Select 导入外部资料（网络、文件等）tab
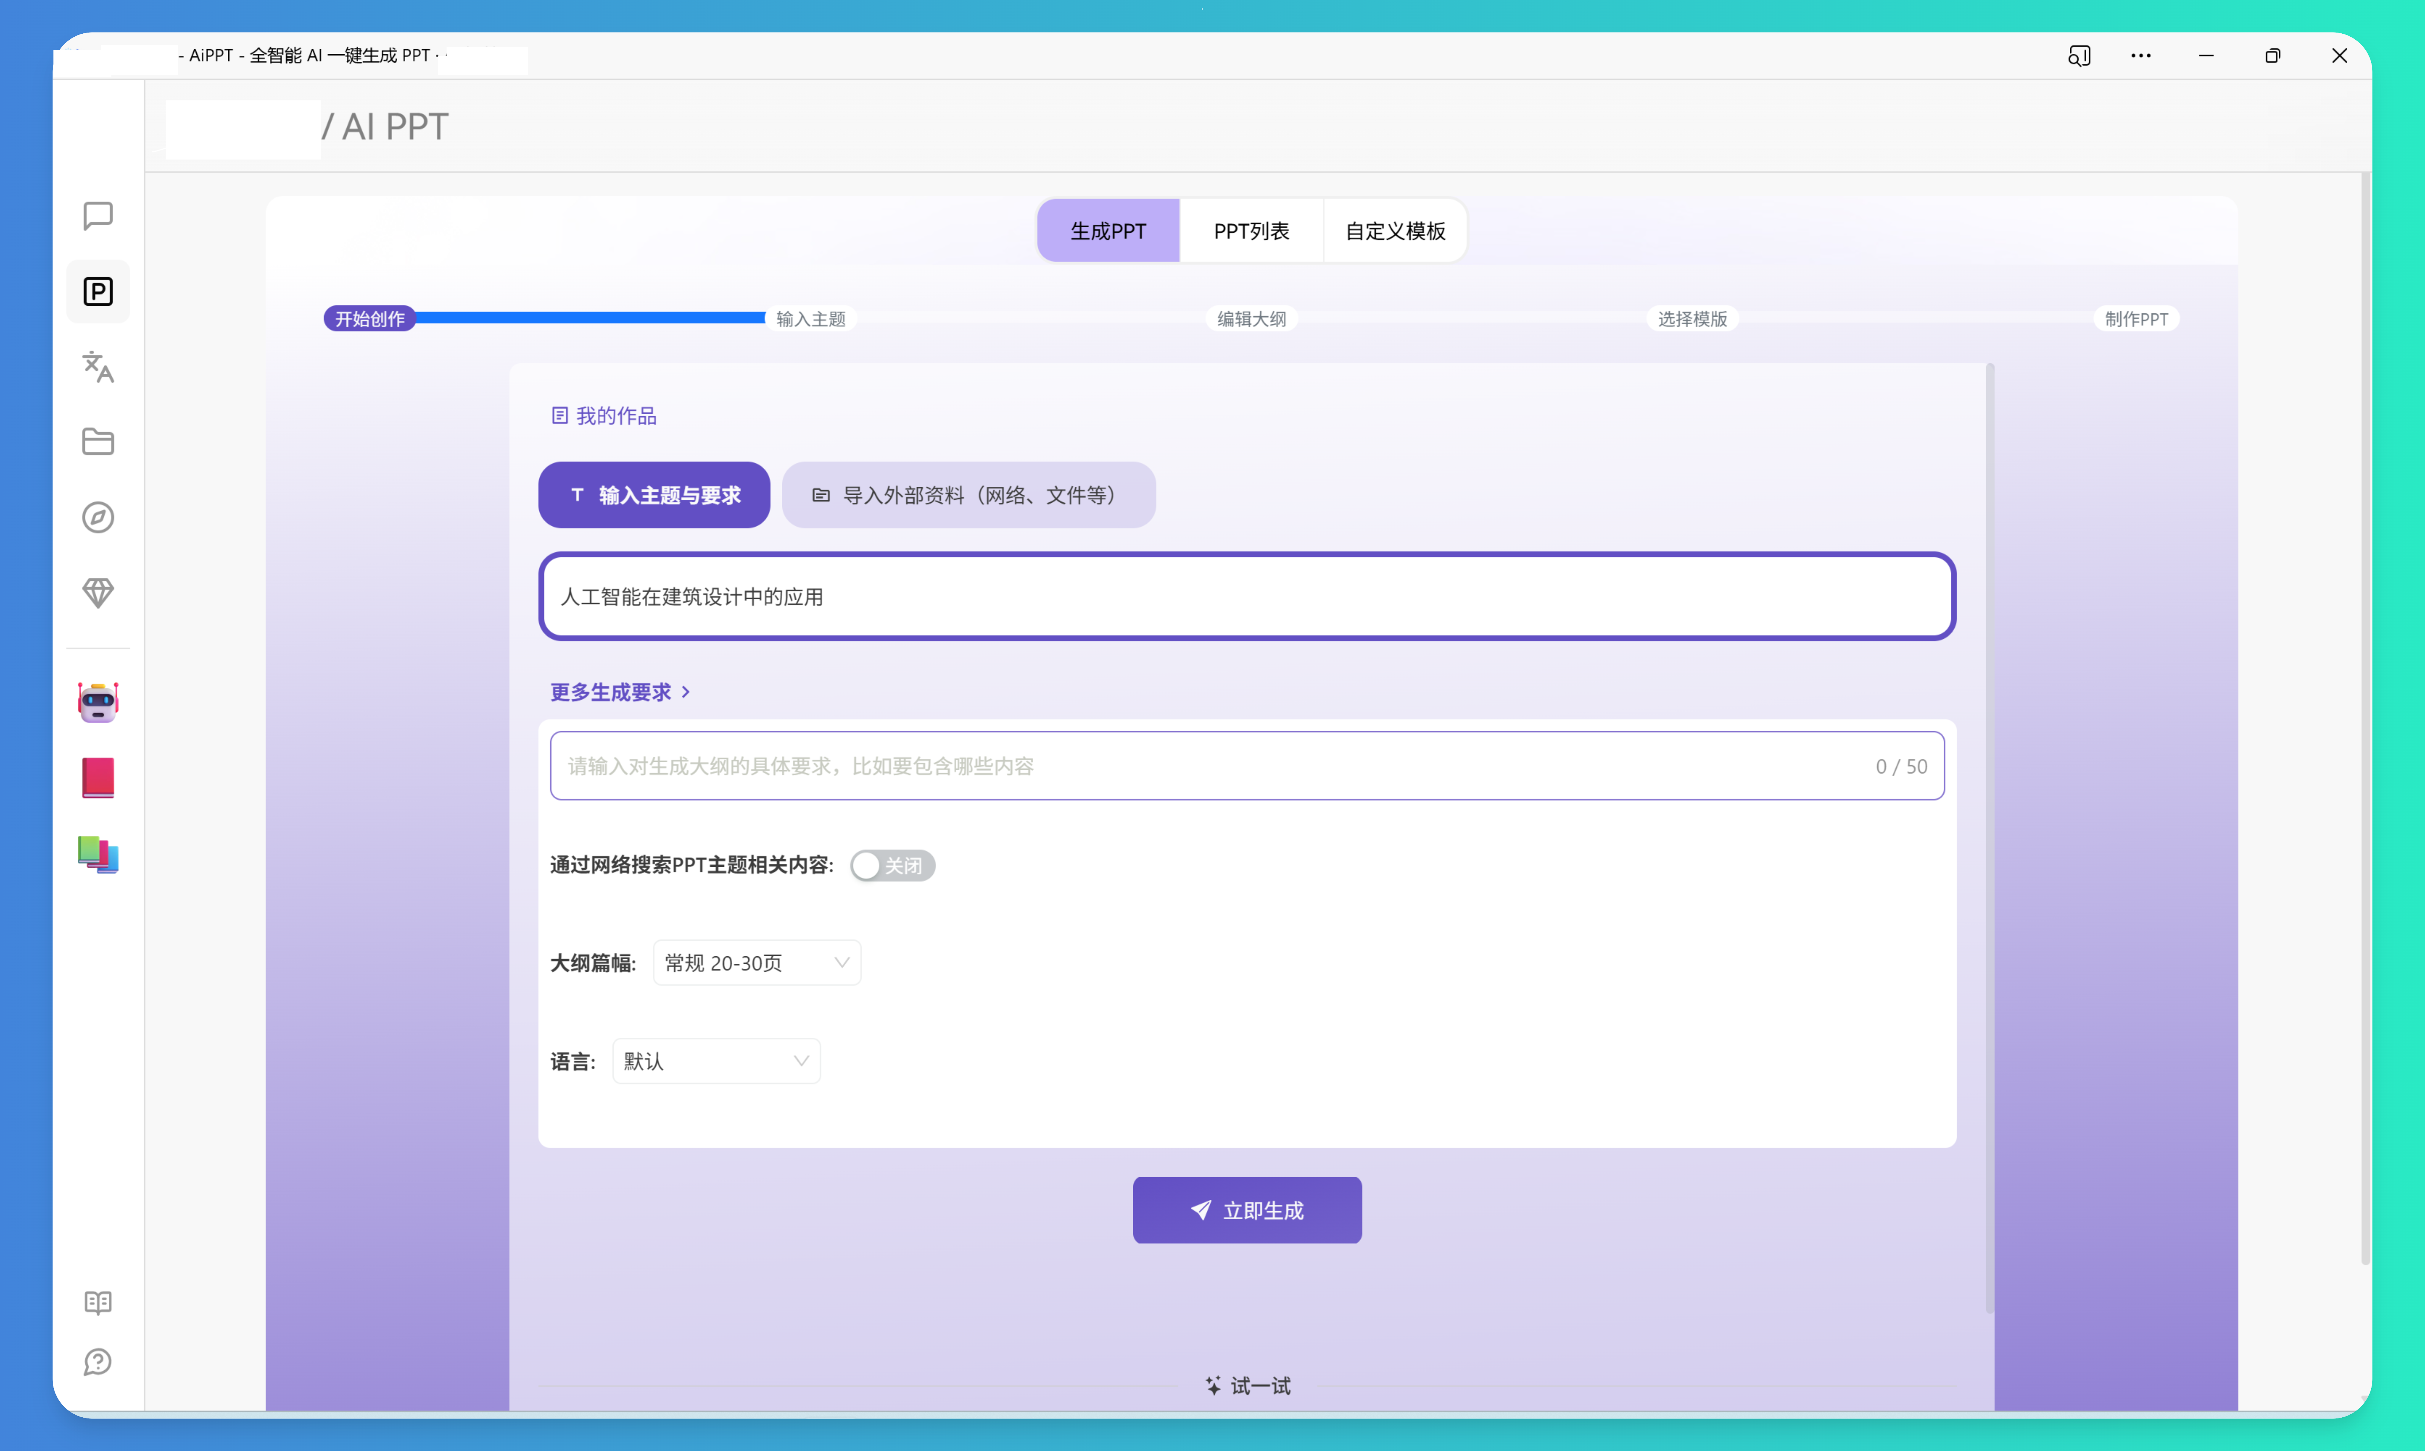The height and width of the screenshot is (1451, 2425). click(968, 495)
